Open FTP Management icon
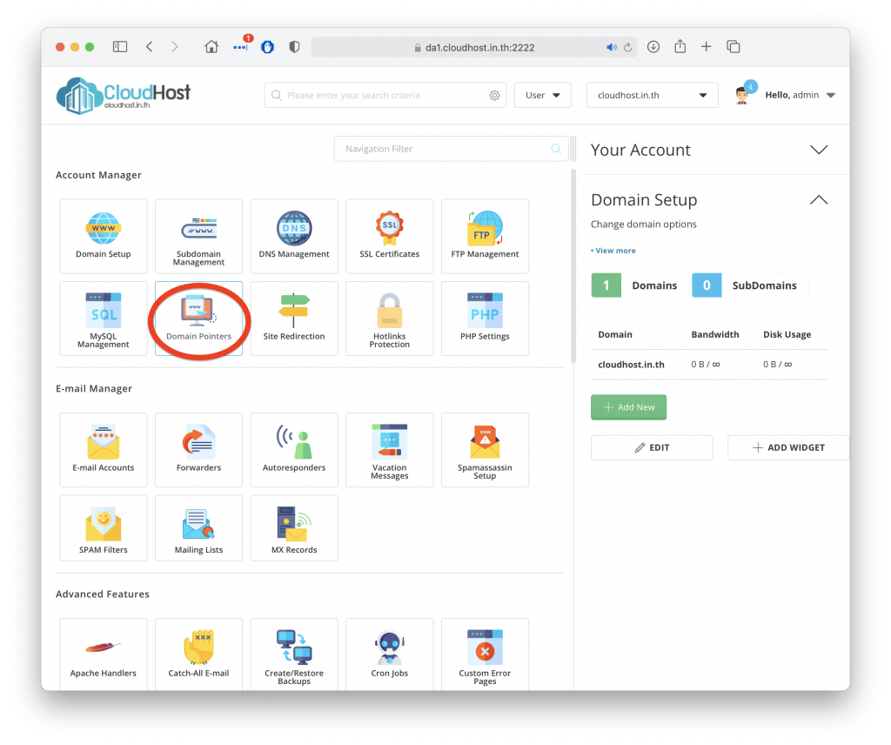The width and height of the screenshot is (891, 745). point(485,236)
